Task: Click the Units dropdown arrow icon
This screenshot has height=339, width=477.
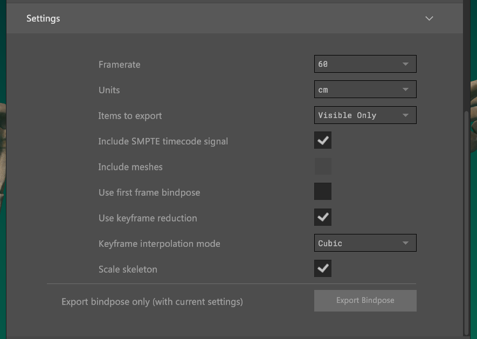Action: (x=405, y=90)
